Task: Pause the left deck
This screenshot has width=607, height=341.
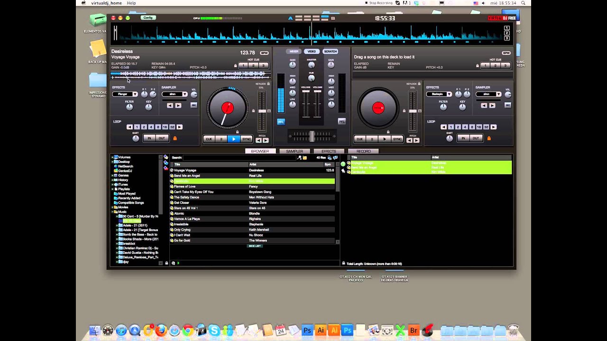Action: [221, 139]
